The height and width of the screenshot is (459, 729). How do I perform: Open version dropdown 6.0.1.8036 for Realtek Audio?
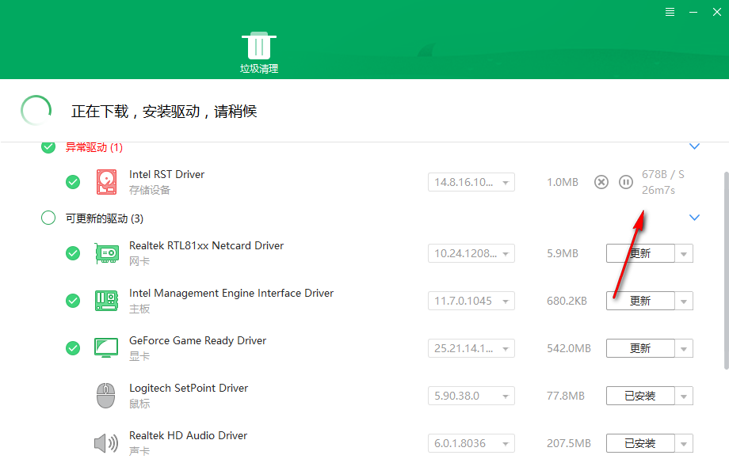coord(471,443)
